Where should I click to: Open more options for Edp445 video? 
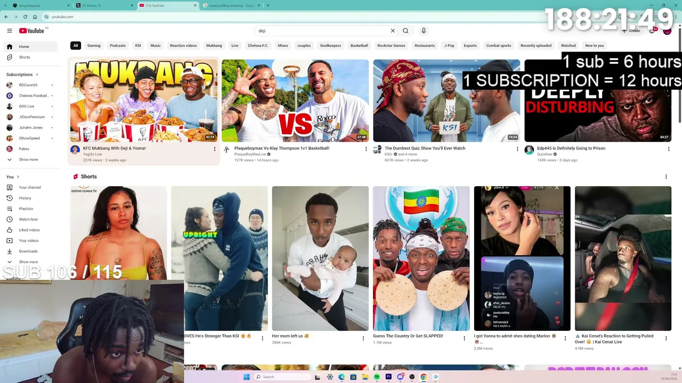coord(669,149)
